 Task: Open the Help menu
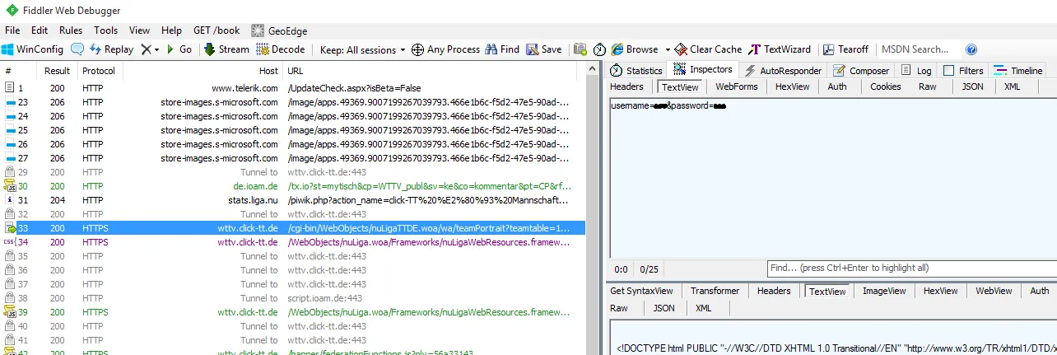coord(172,30)
